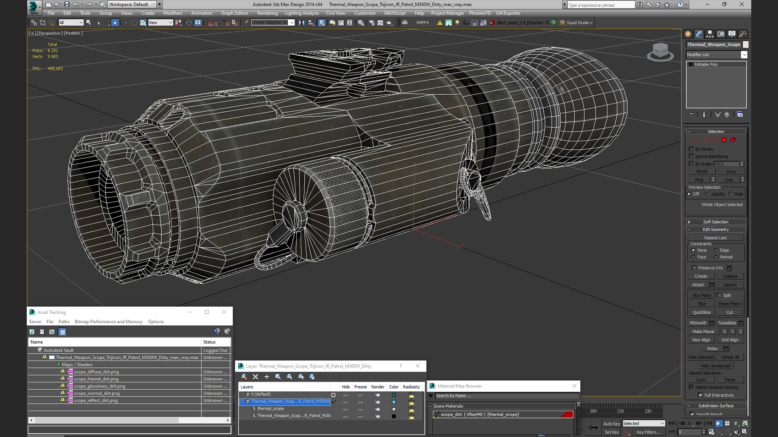The image size is (778, 437).
Task: Open the Rendering menu
Action: [267, 13]
